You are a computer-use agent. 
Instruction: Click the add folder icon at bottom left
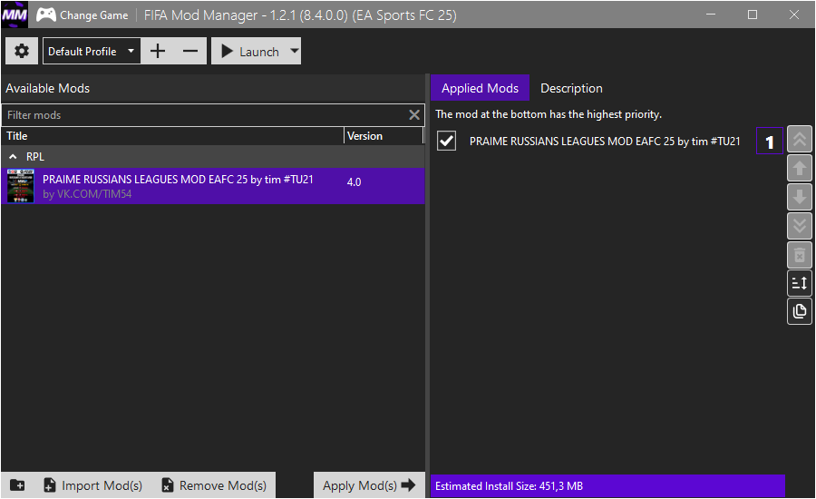[x=17, y=485]
